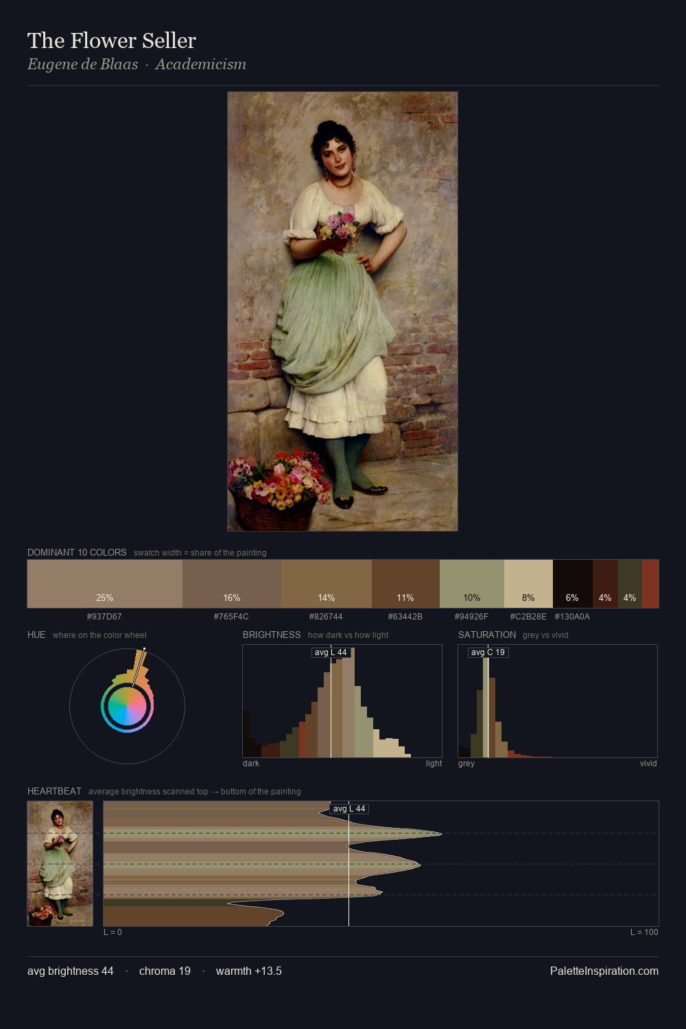This screenshot has width=686, height=1029.
Task: Click the brightness histogram chart
Action: pos(342,701)
